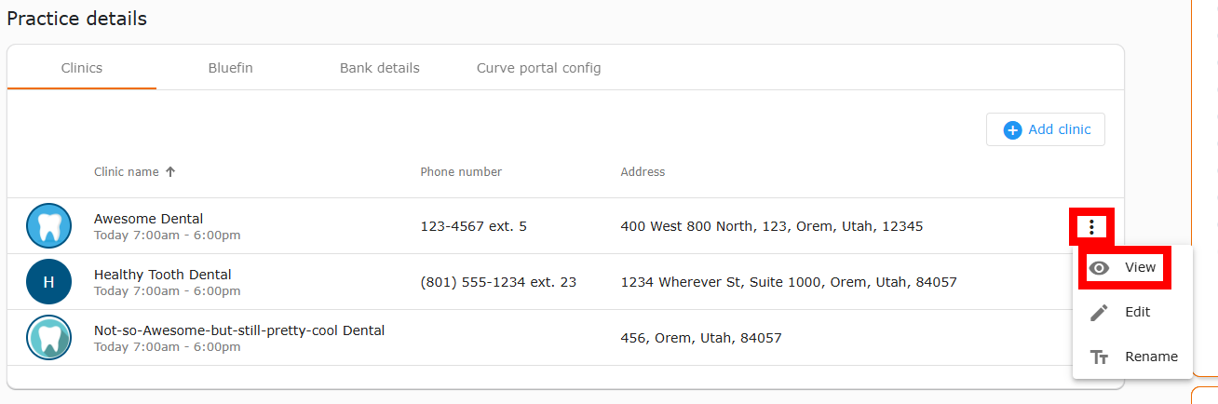Click the Add clinic button
The image size is (1218, 404).
pos(1046,130)
